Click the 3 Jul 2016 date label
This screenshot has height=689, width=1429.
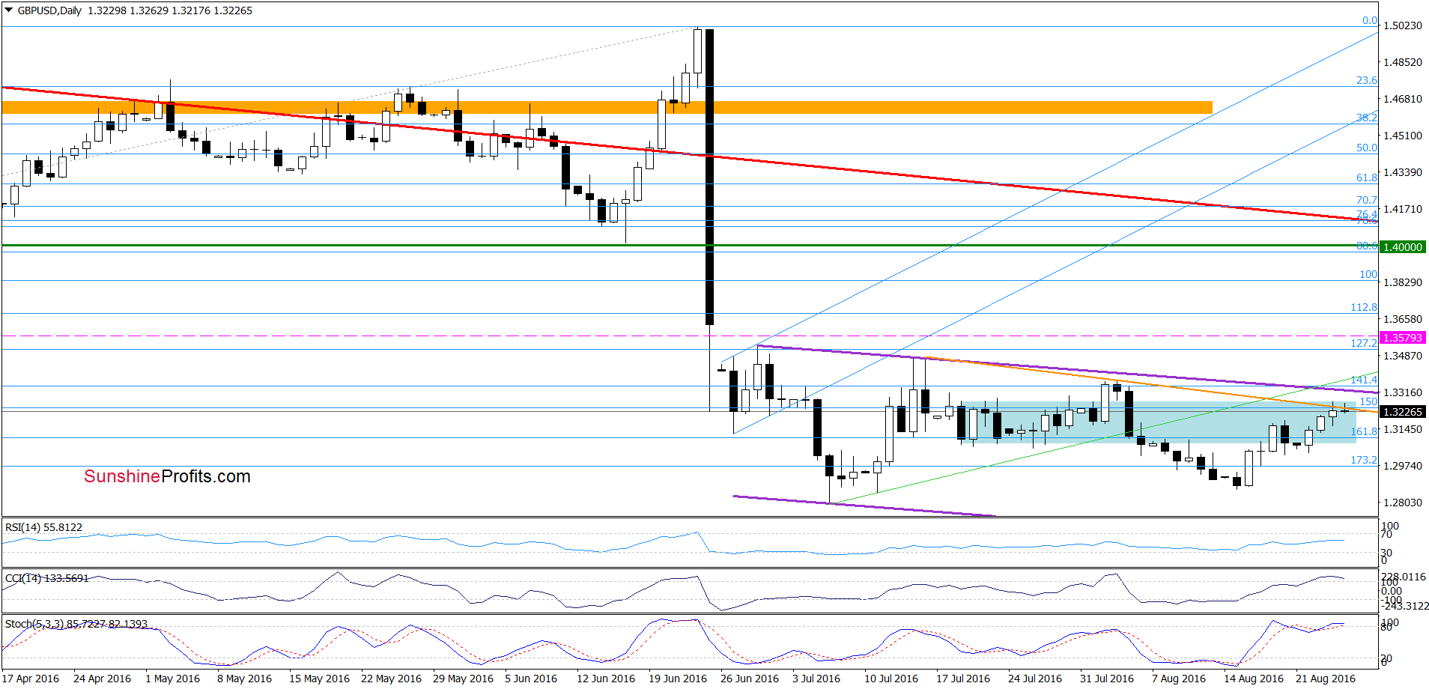816,679
